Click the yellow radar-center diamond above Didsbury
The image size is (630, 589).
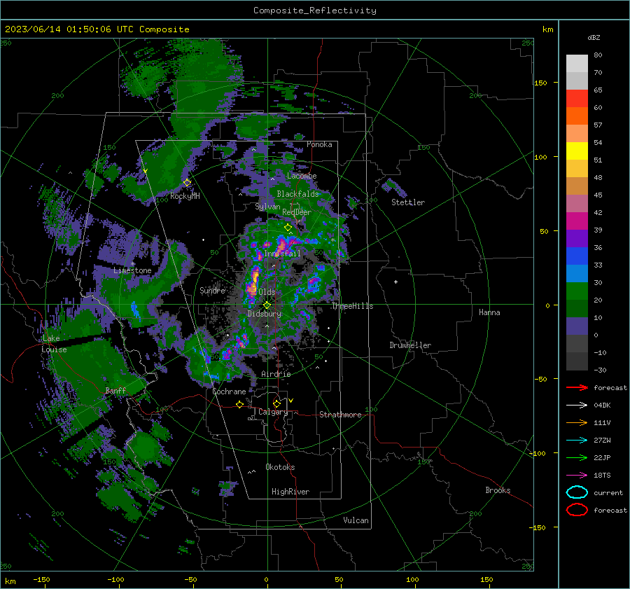pyautogui.click(x=267, y=305)
